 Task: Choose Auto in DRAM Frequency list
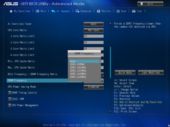pyautogui.click(x=84, y=61)
